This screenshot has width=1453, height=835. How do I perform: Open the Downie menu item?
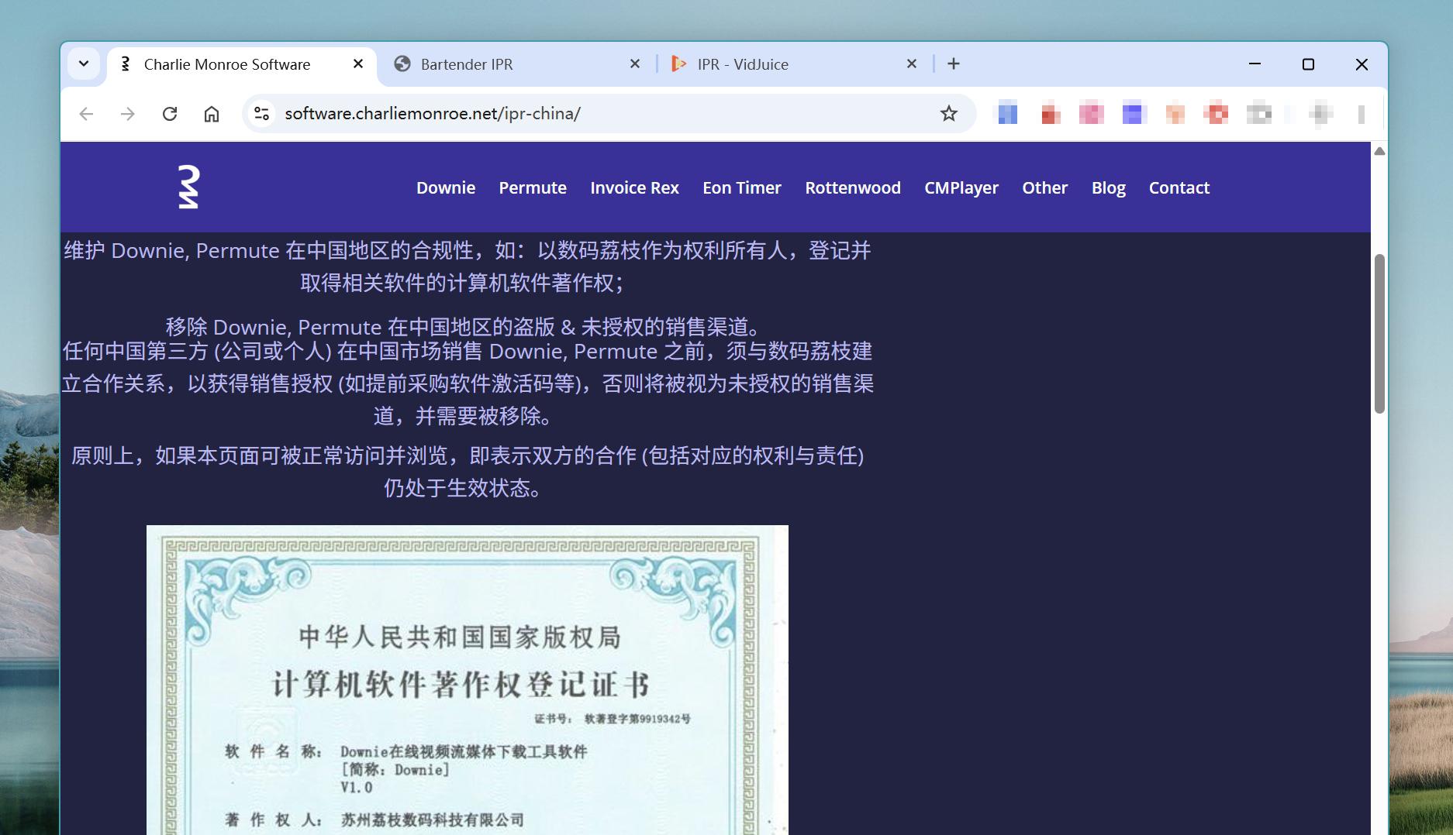click(446, 187)
